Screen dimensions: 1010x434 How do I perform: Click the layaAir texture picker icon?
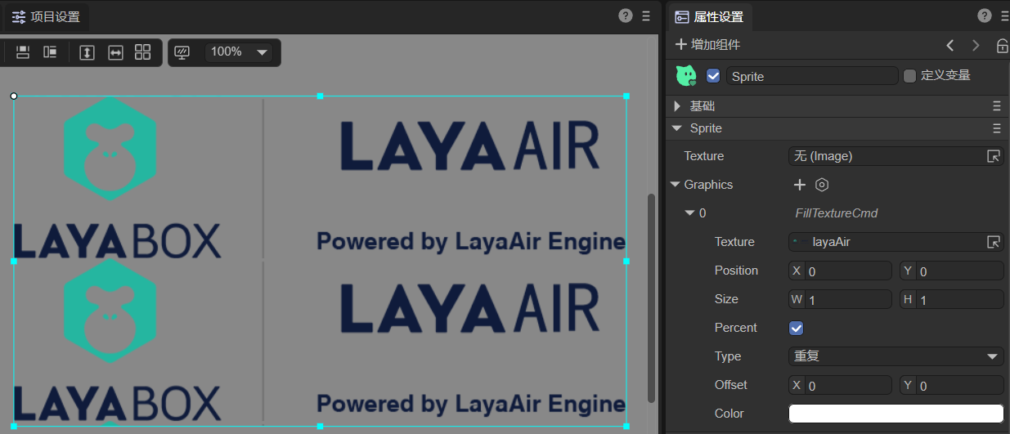point(994,242)
